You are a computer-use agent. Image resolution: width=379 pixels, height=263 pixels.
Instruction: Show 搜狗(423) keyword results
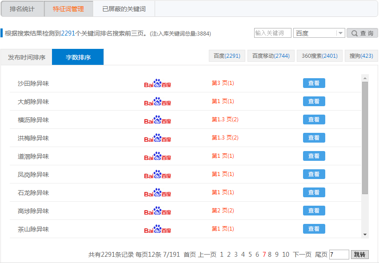point(361,56)
